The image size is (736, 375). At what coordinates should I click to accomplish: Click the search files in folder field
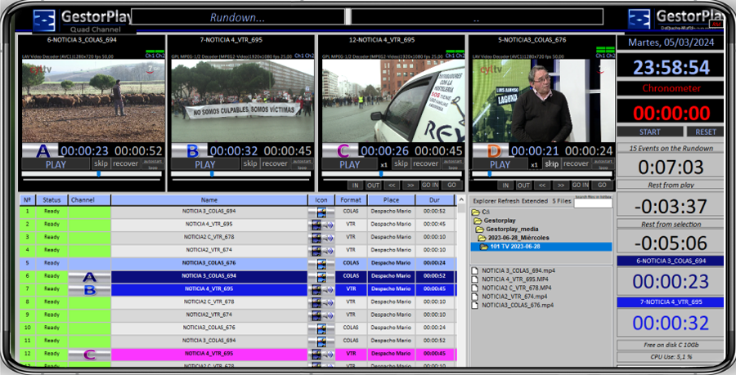pos(592,202)
